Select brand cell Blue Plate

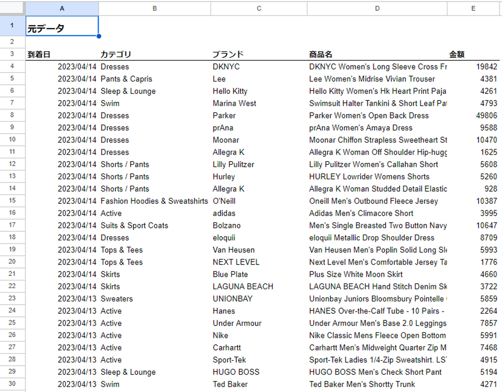click(x=259, y=274)
